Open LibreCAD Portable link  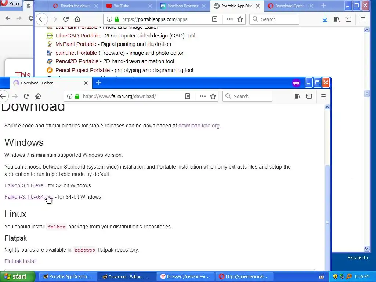coord(78,36)
